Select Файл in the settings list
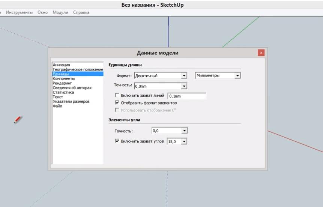The image size is (323, 207). (78, 106)
